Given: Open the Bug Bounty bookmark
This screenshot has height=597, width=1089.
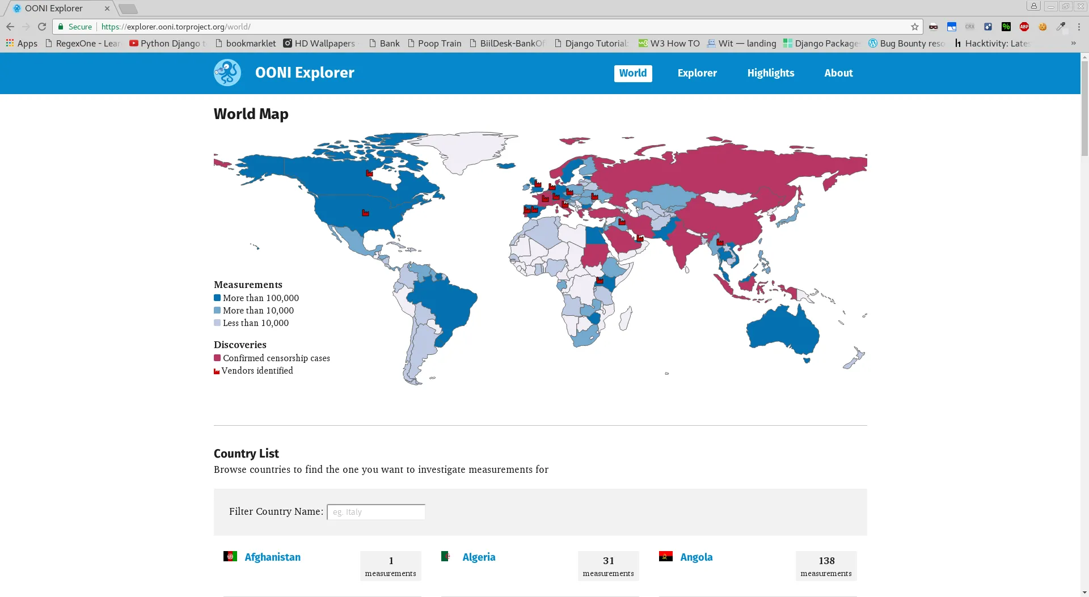Looking at the screenshot, I should (907, 43).
